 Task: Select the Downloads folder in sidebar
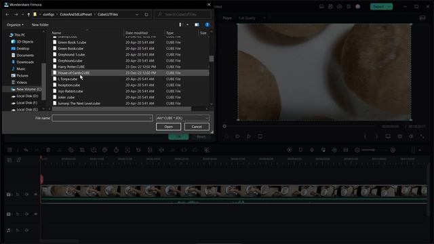[25, 62]
